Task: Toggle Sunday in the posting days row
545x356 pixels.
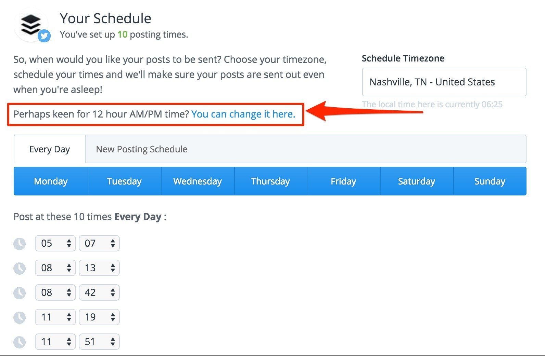Action: pos(490,181)
